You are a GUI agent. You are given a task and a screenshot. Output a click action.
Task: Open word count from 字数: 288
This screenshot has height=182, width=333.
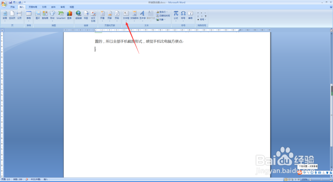click(x=18, y=179)
